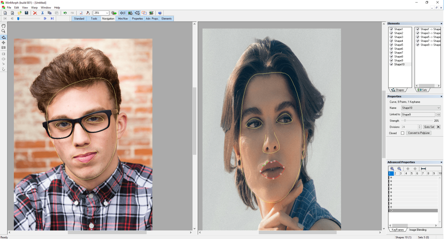Select the Polyline drawing tool
This screenshot has height=239, width=444.
pyautogui.click(x=3, y=64)
